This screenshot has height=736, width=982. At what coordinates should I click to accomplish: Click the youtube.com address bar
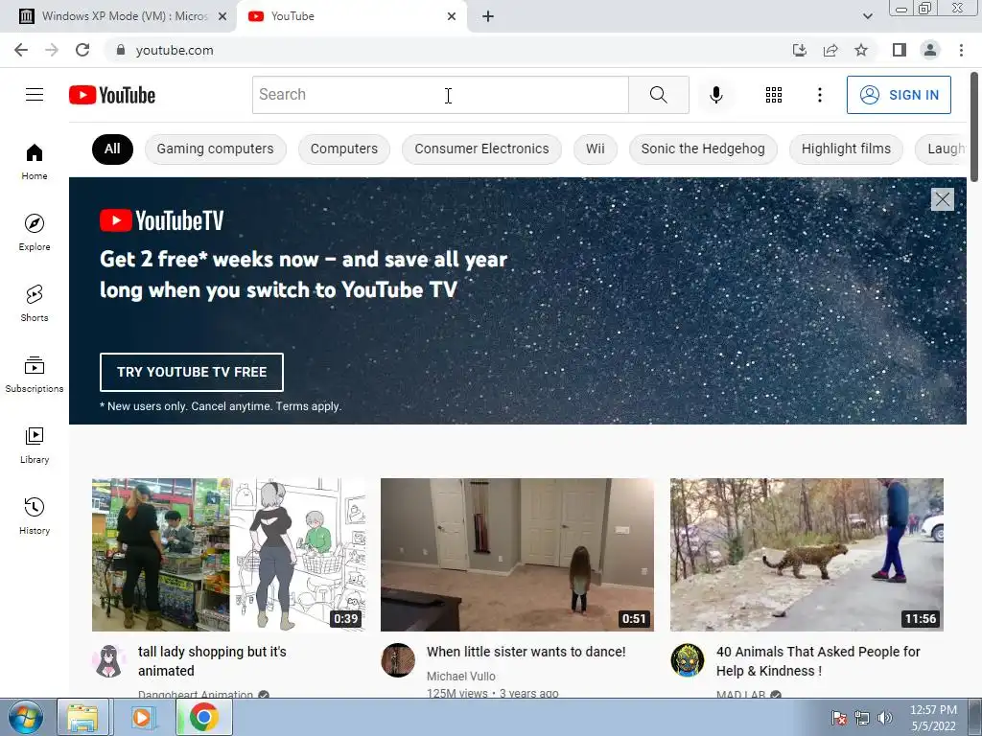tap(445, 50)
